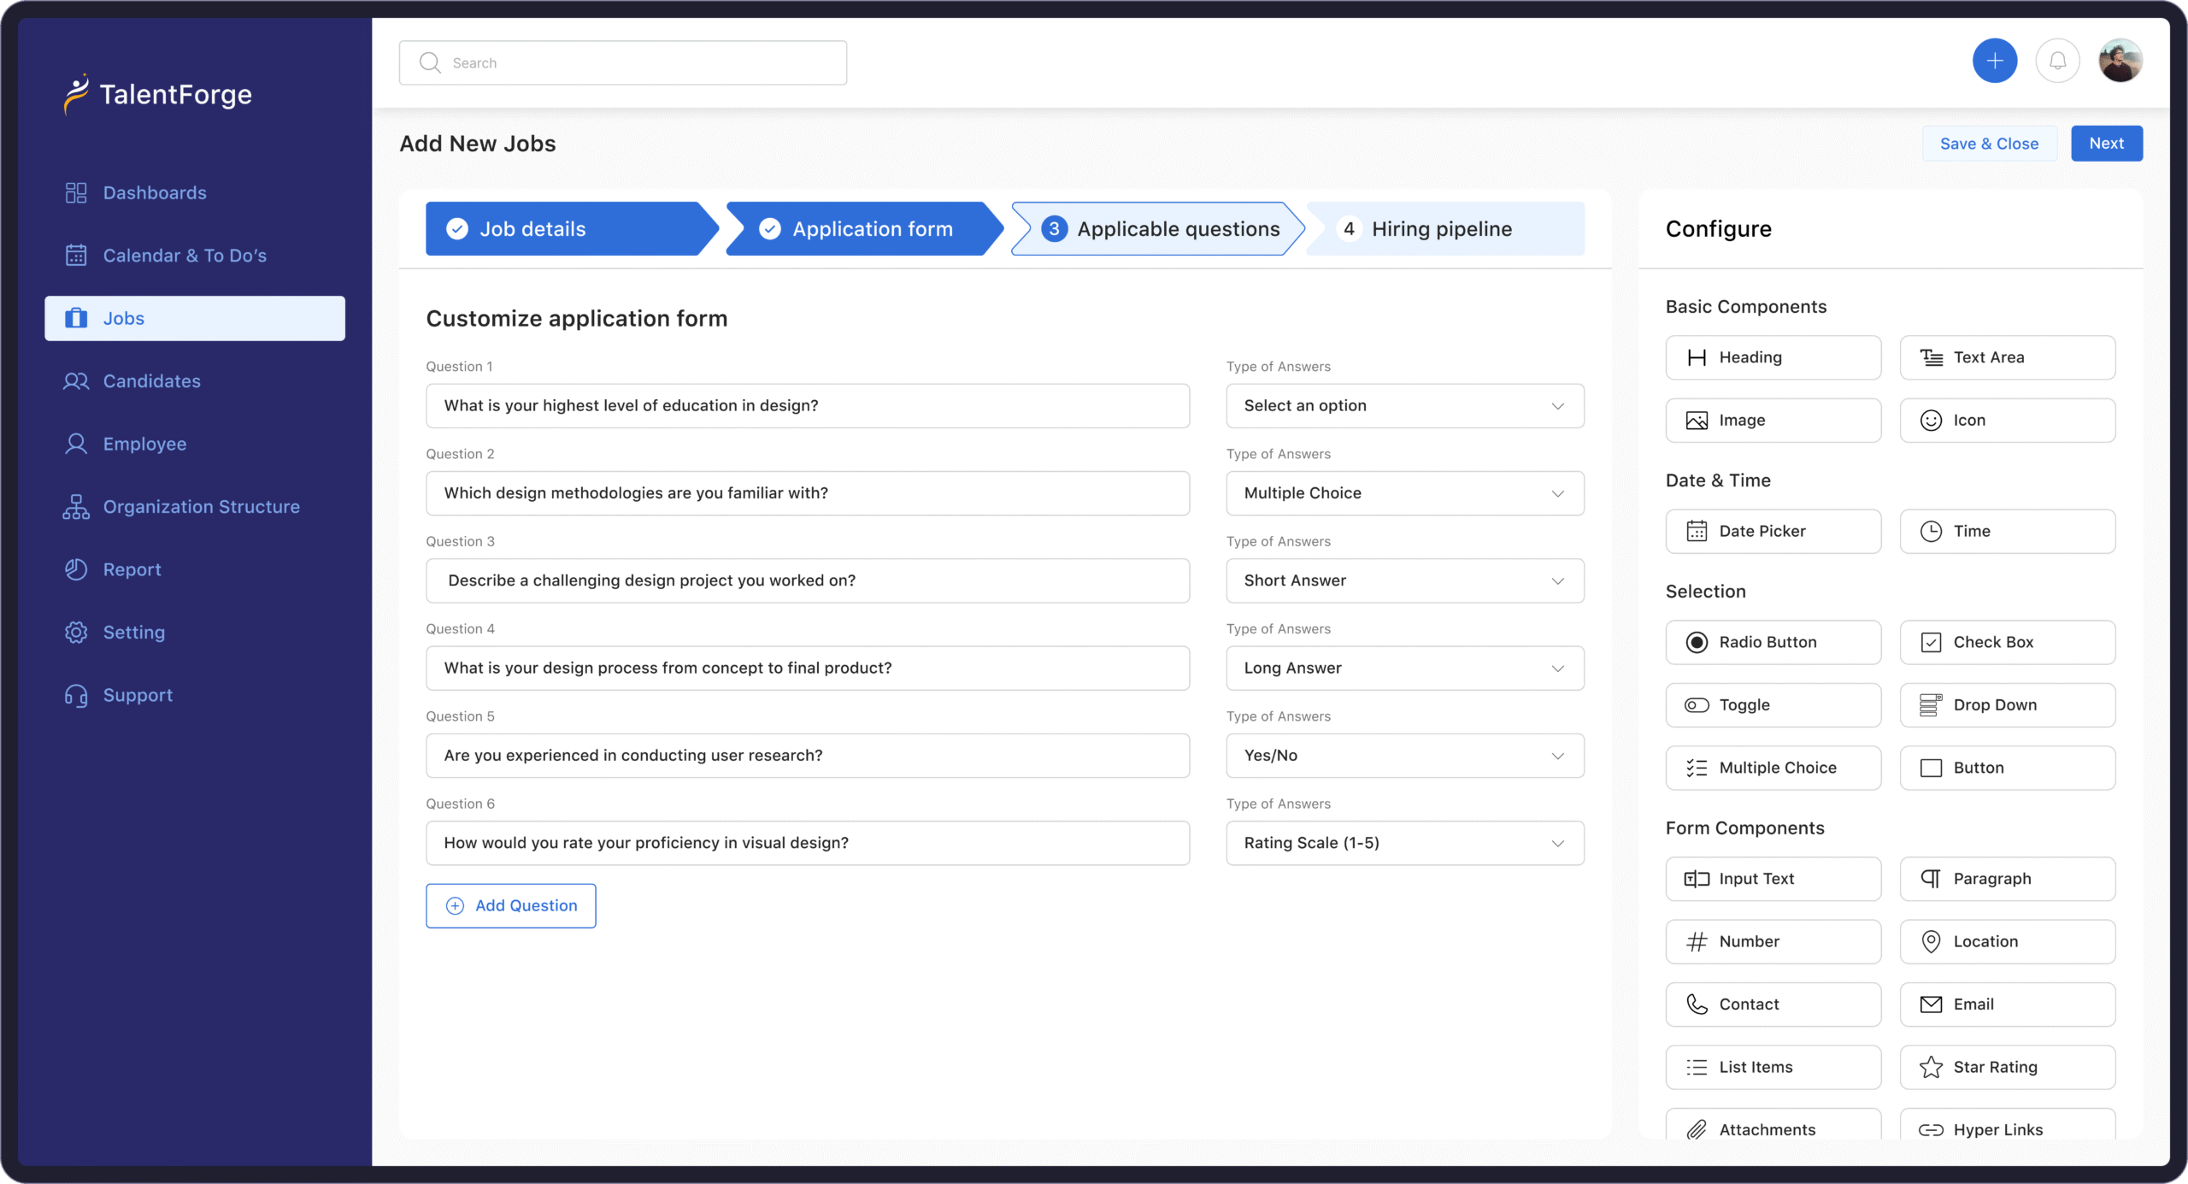Image resolution: width=2188 pixels, height=1184 pixels.
Task: Click the Search input field
Action: click(622, 63)
